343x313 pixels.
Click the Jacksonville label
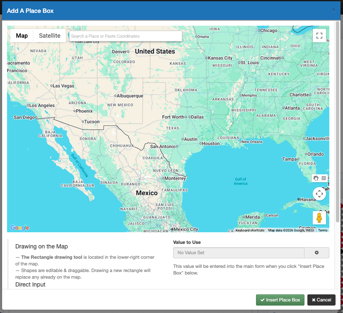pyautogui.click(x=317, y=139)
